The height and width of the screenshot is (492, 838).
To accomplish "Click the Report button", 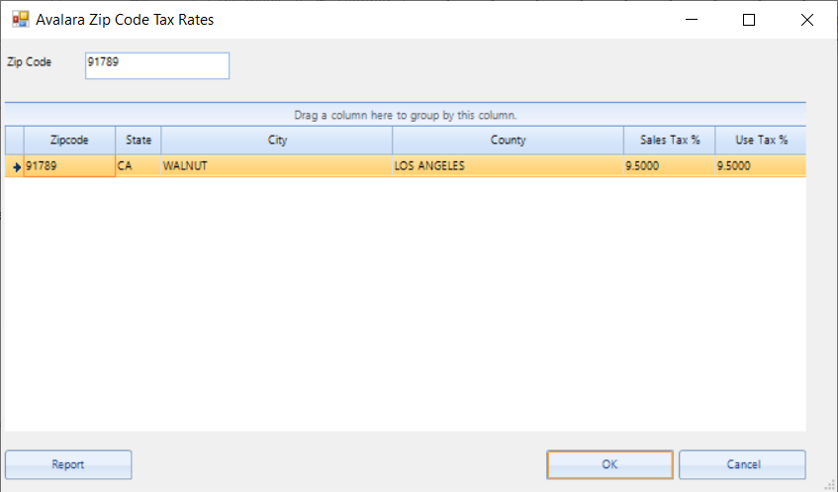I will coord(68,464).
